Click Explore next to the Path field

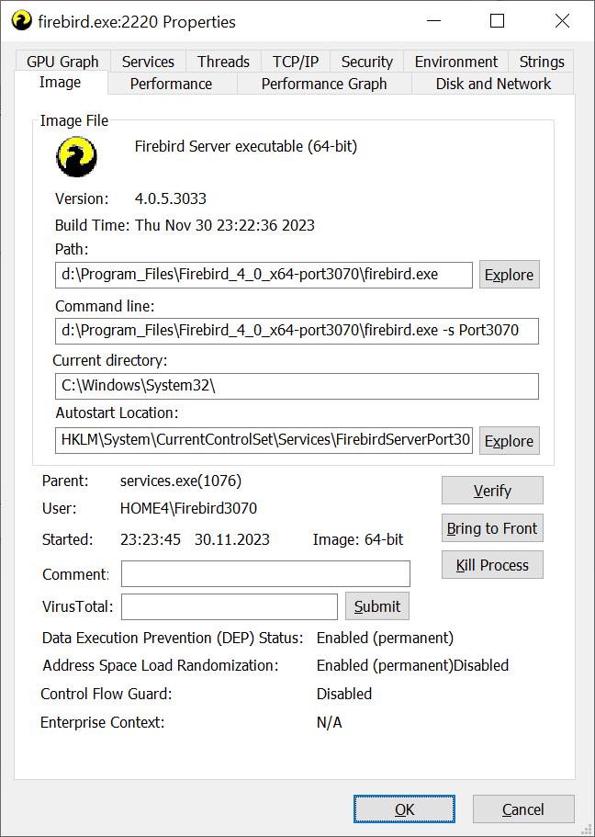pos(509,275)
